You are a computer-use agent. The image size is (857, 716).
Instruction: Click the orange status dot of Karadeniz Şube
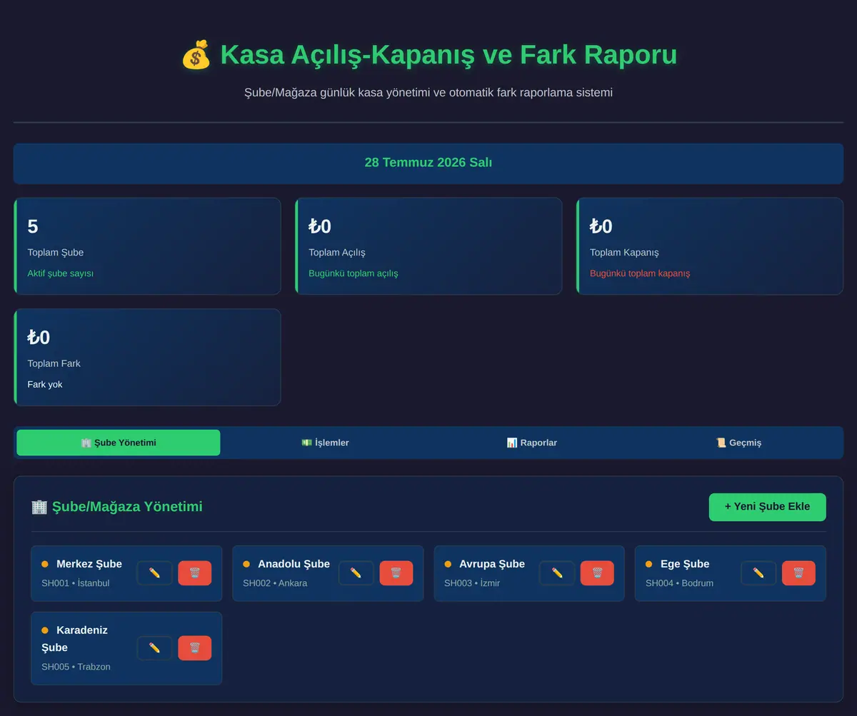click(45, 630)
